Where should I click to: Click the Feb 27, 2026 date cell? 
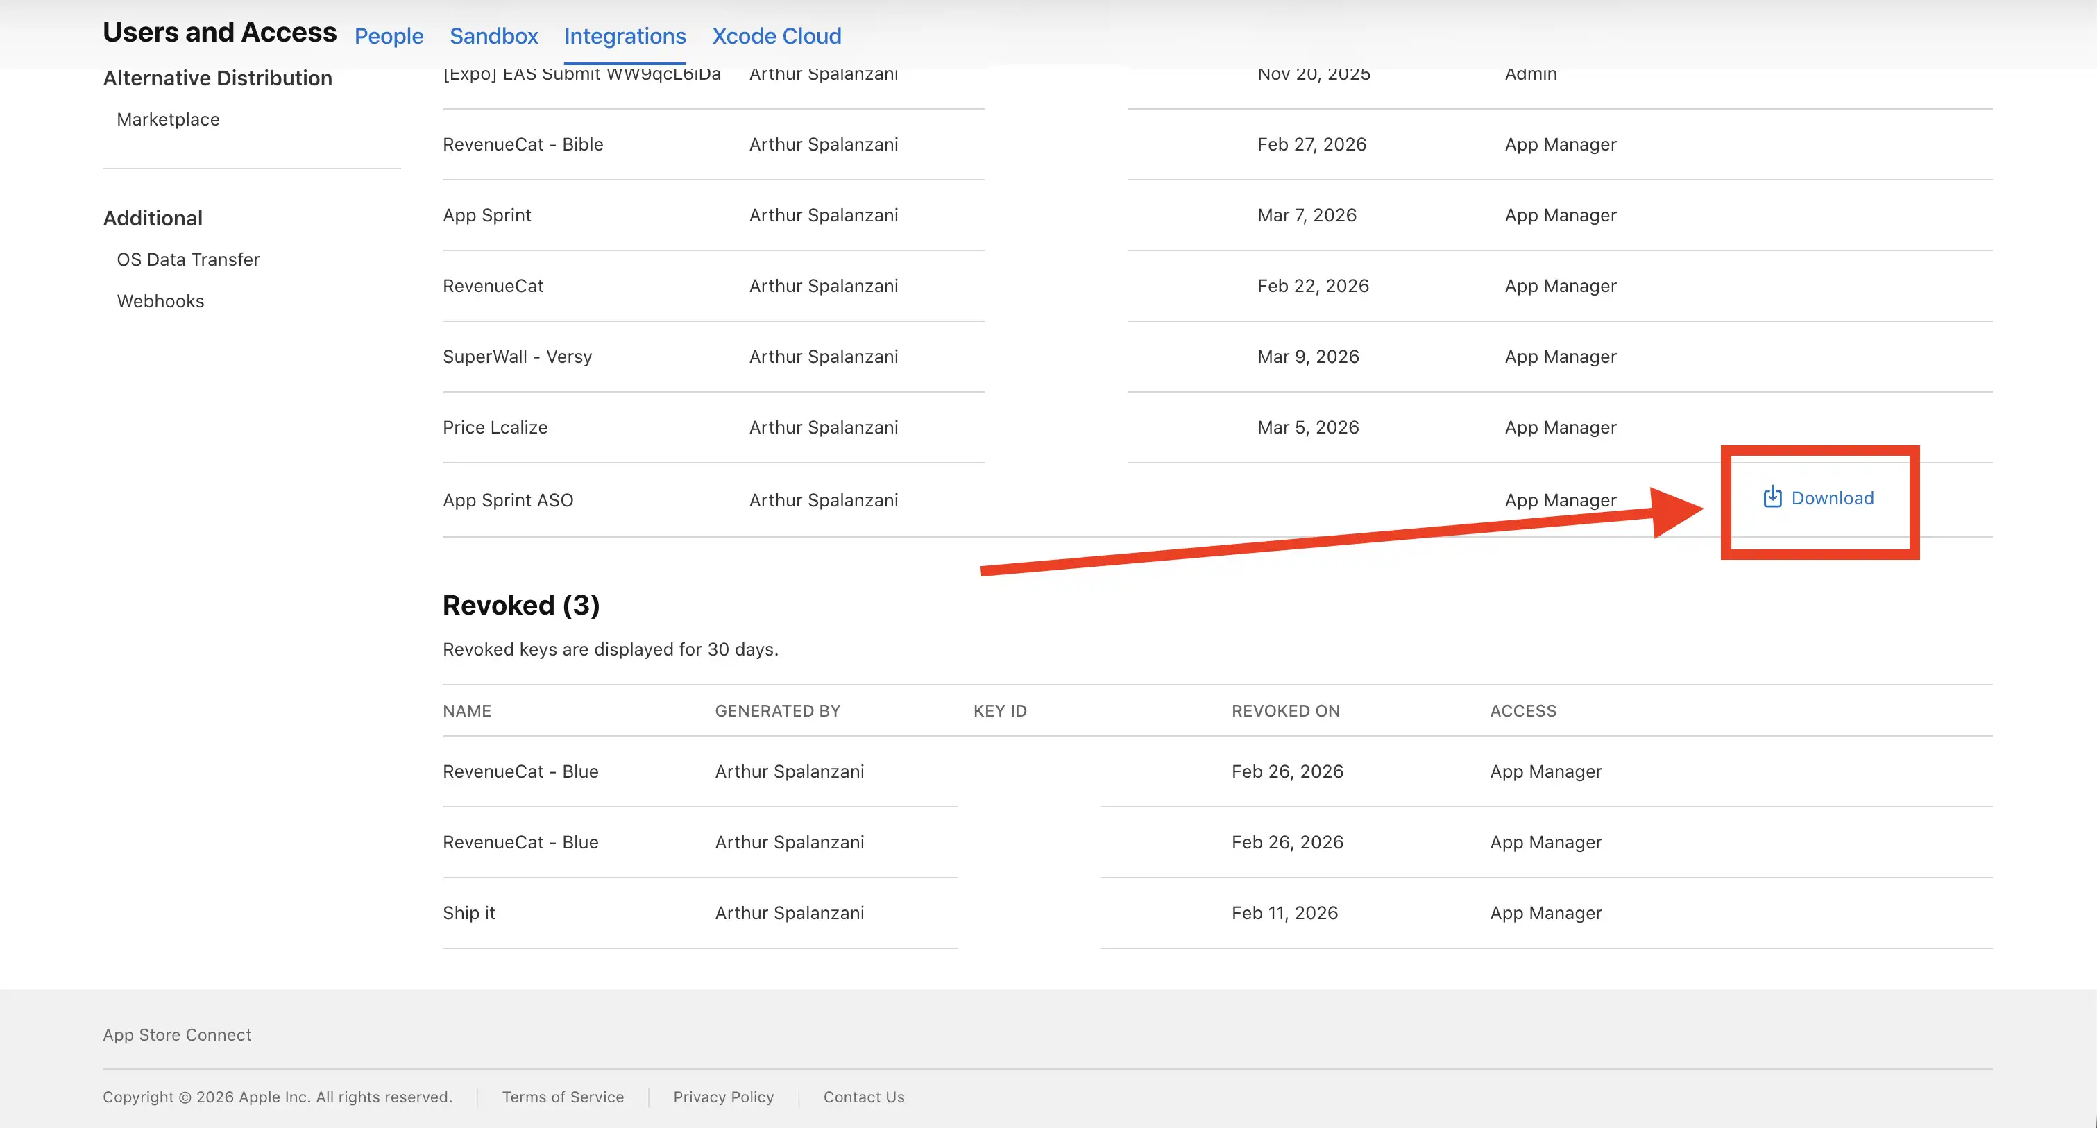[1311, 144]
